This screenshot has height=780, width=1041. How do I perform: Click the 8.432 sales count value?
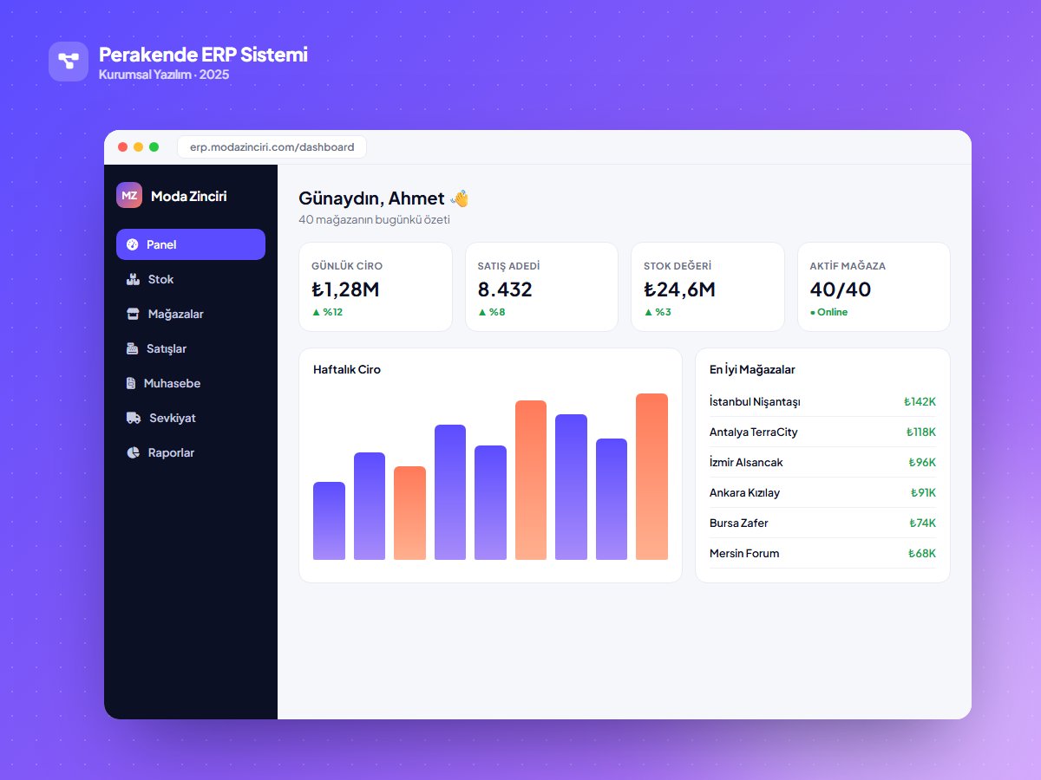pos(505,289)
